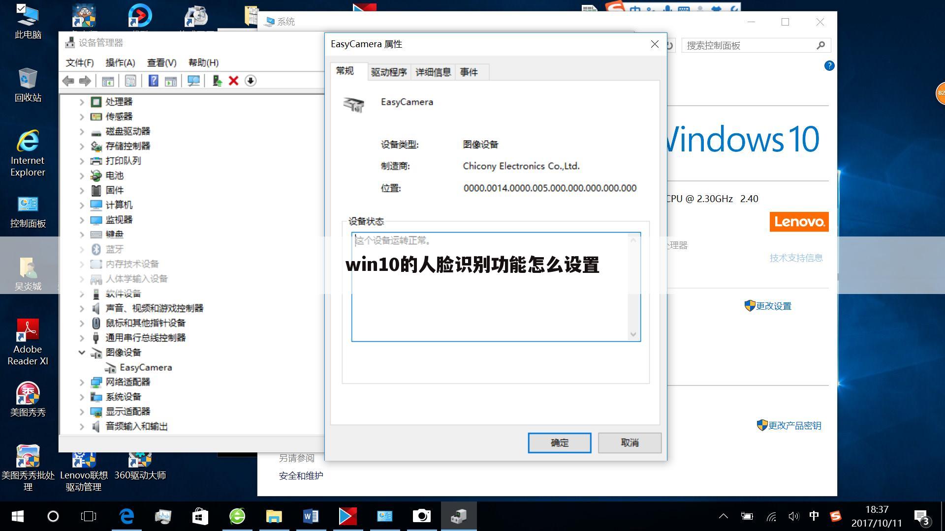Click the 搜索控制面板 search field
Viewport: 945px width, 531px height.
pyautogui.click(x=756, y=46)
